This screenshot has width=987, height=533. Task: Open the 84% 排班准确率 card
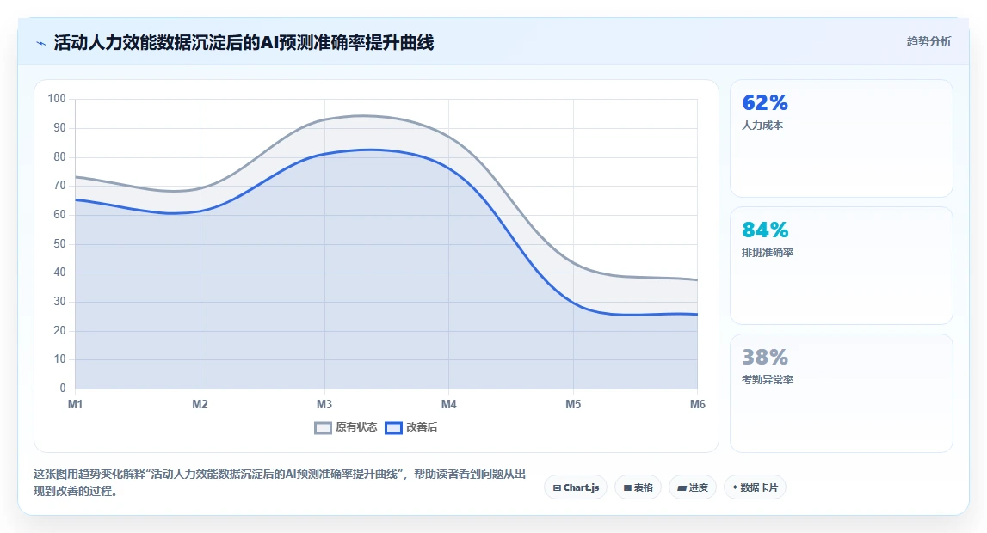[x=841, y=266]
